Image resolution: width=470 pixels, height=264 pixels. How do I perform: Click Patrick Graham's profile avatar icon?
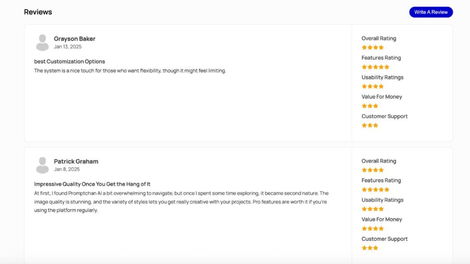click(x=42, y=165)
